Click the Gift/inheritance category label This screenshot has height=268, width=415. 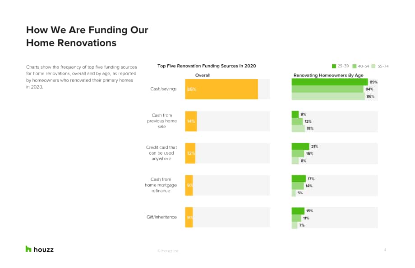point(161,217)
